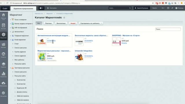Click the Маркетинг breadcrumb link
The image size is (185, 104).
[x=49, y=14]
